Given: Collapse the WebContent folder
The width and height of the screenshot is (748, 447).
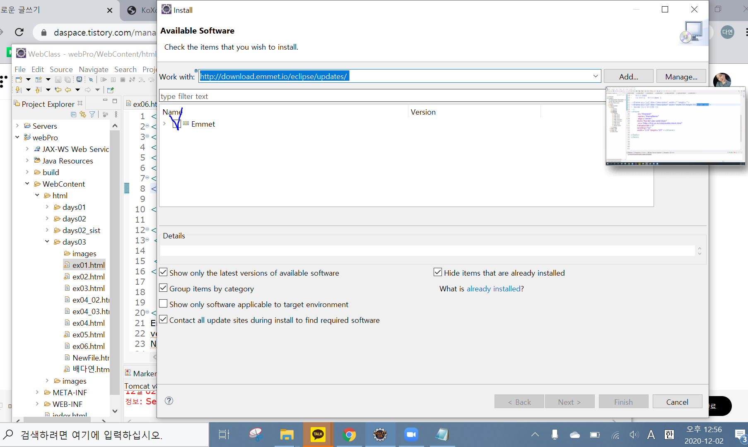Looking at the screenshot, I should click(27, 183).
